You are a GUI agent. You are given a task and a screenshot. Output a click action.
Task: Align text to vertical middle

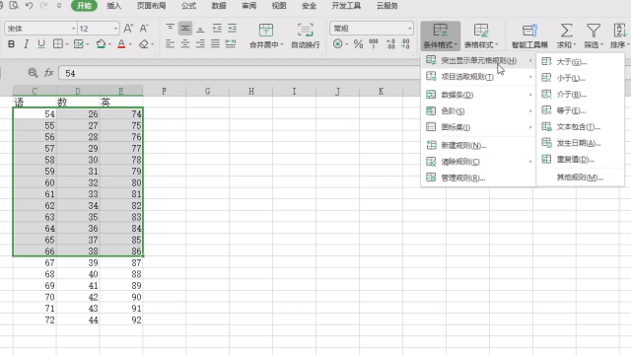click(185, 29)
